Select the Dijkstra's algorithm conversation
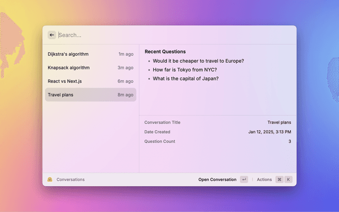339x212 pixels. click(x=90, y=54)
